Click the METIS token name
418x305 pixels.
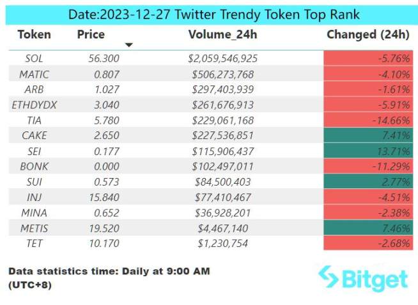[34, 227]
